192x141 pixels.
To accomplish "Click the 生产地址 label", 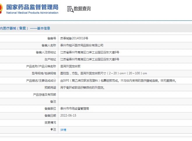I will [x=50, y=59].
